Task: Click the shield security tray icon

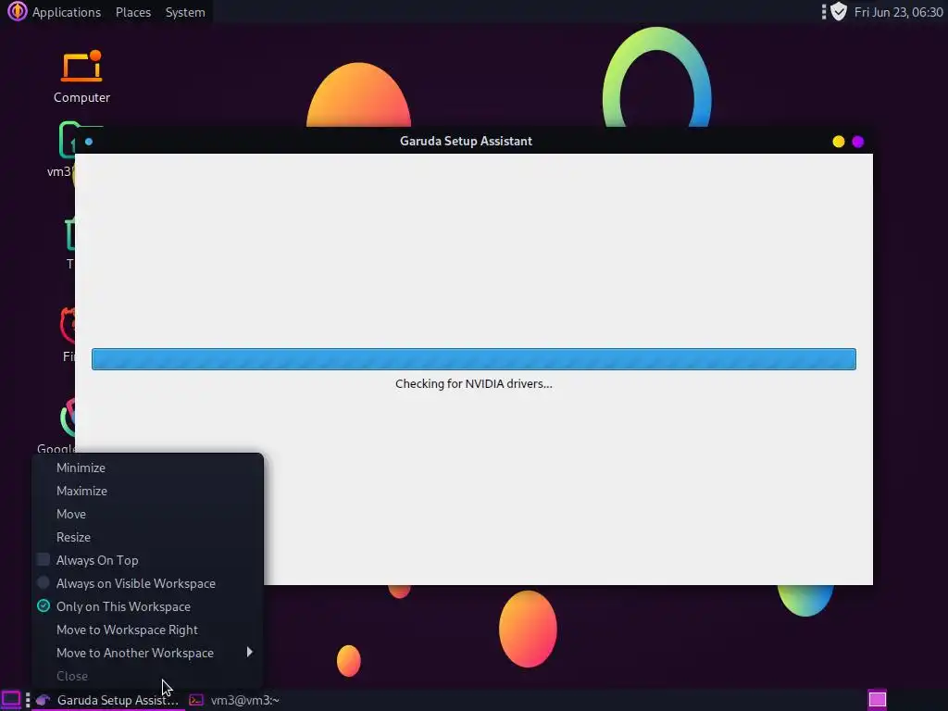Action: pos(839,11)
